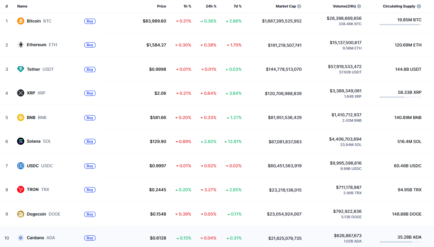
Task: Click Ethereum market cap $191,219,507,741
Action: pos(285,45)
